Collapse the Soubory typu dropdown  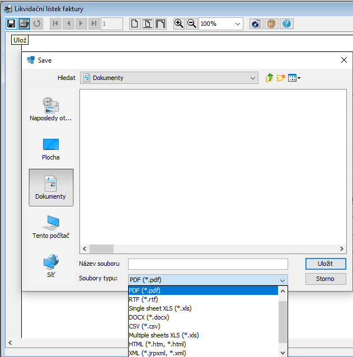[x=282, y=280]
